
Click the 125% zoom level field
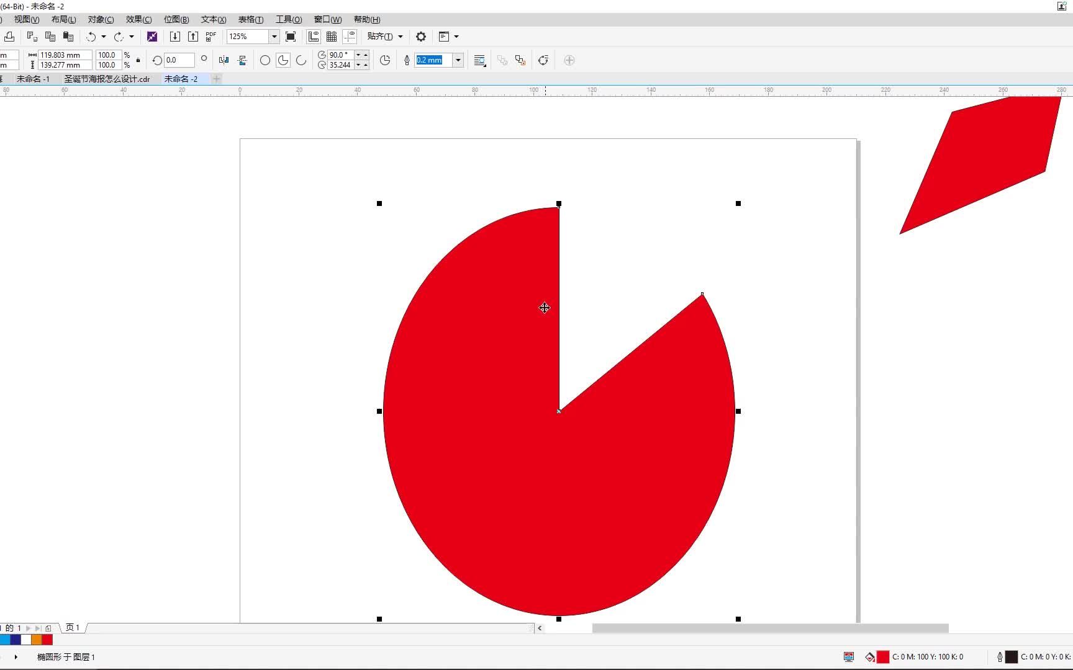click(248, 37)
